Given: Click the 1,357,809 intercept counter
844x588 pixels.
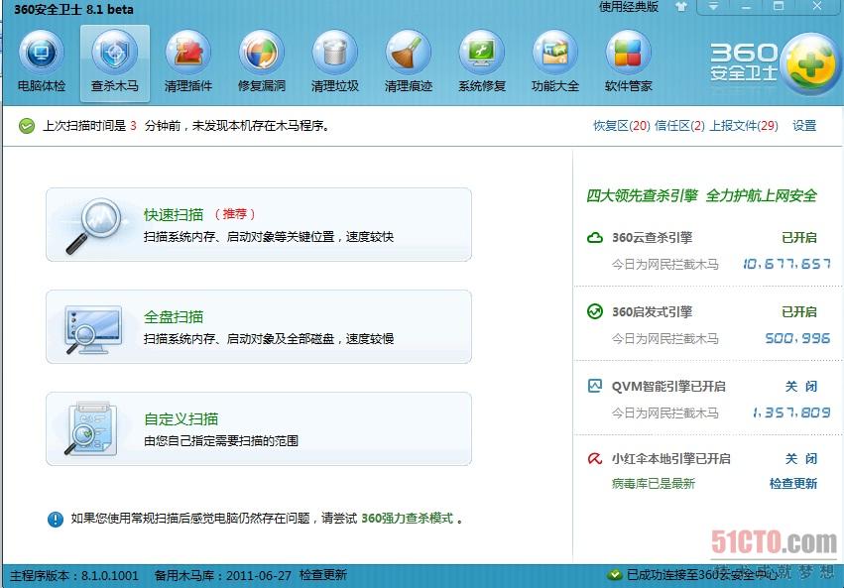Looking at the screenshot, I should pos(791,412).
